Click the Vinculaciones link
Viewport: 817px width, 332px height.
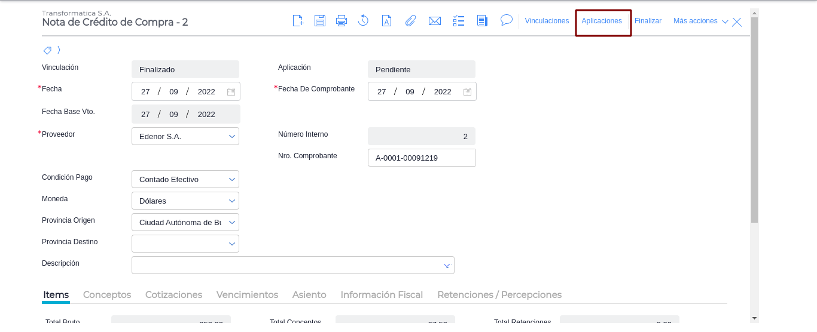coord(547,21)
